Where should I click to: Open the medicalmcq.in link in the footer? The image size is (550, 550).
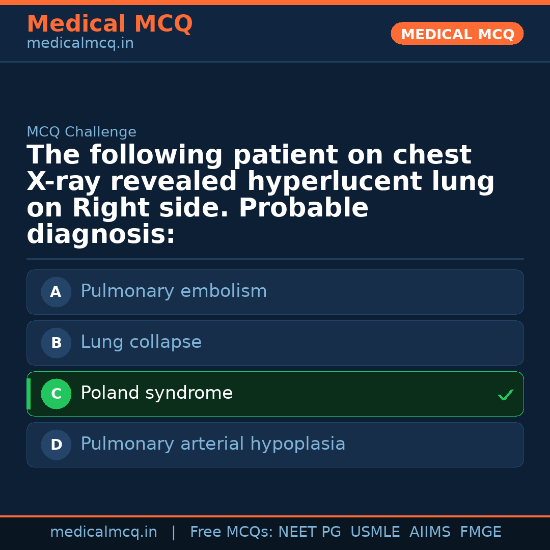(103, 532)
